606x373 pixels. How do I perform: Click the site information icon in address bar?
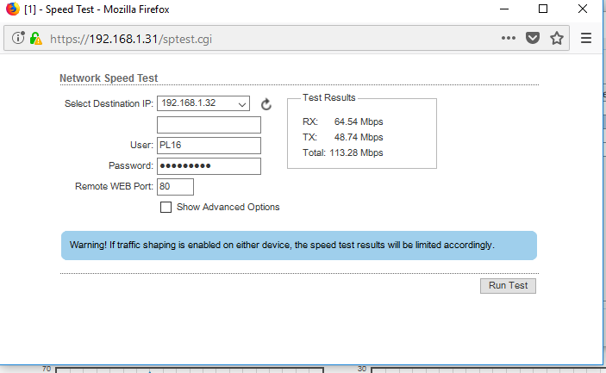point(18,38)
